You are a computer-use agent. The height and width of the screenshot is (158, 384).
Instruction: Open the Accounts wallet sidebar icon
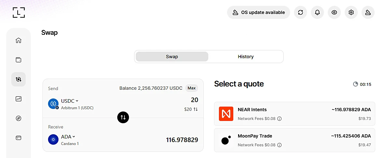(x=19, y=60)
